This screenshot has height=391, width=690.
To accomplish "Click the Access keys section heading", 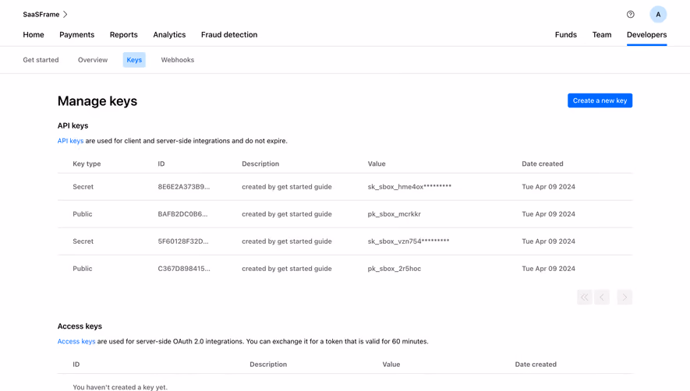I will pyautogui.click(x=80, y=326).
